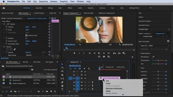173x97 pixels.
Task: Toggle Position animation stopwatch
Action: (x=6, y=27)
